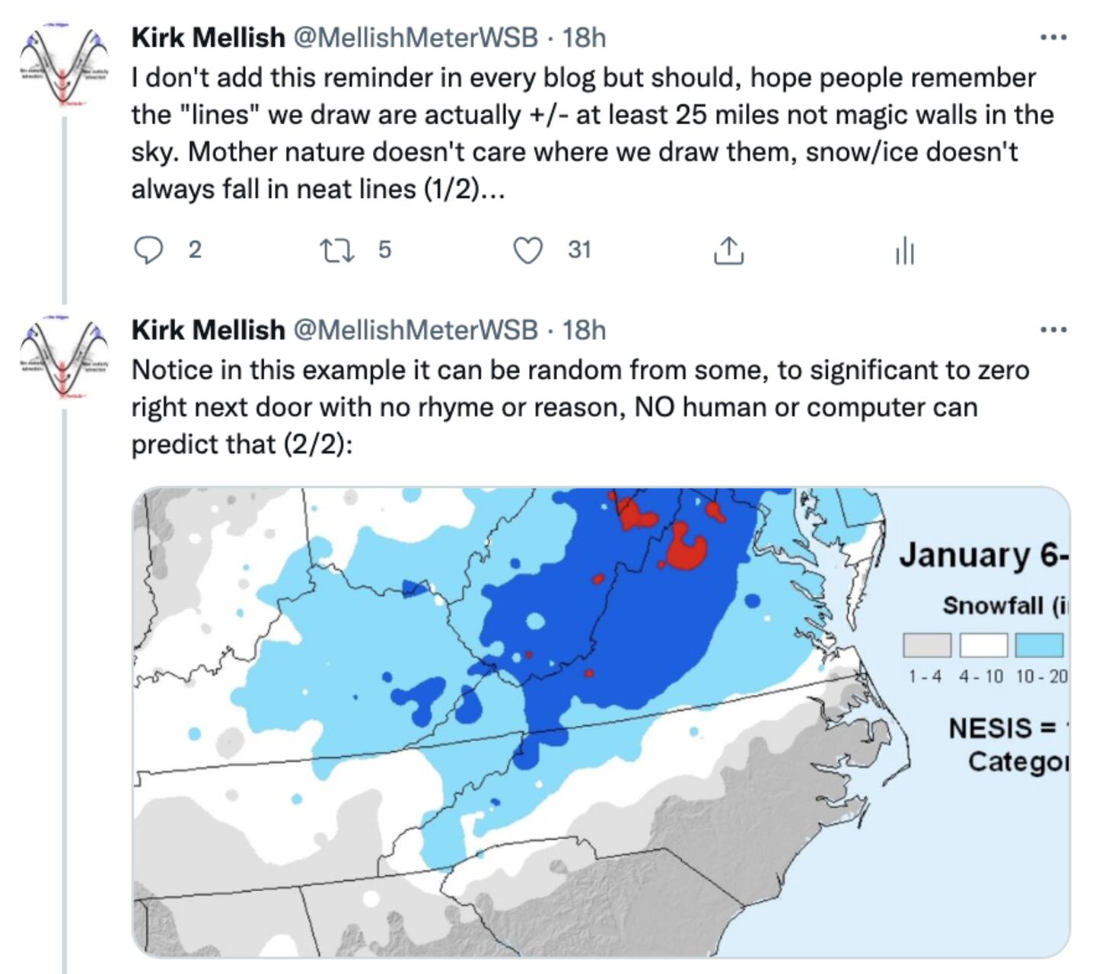Image resolution: width=1096 pixels, height=974 pixels.
Task: Like the first tweet via heart icon
Action: coord(528,250)
